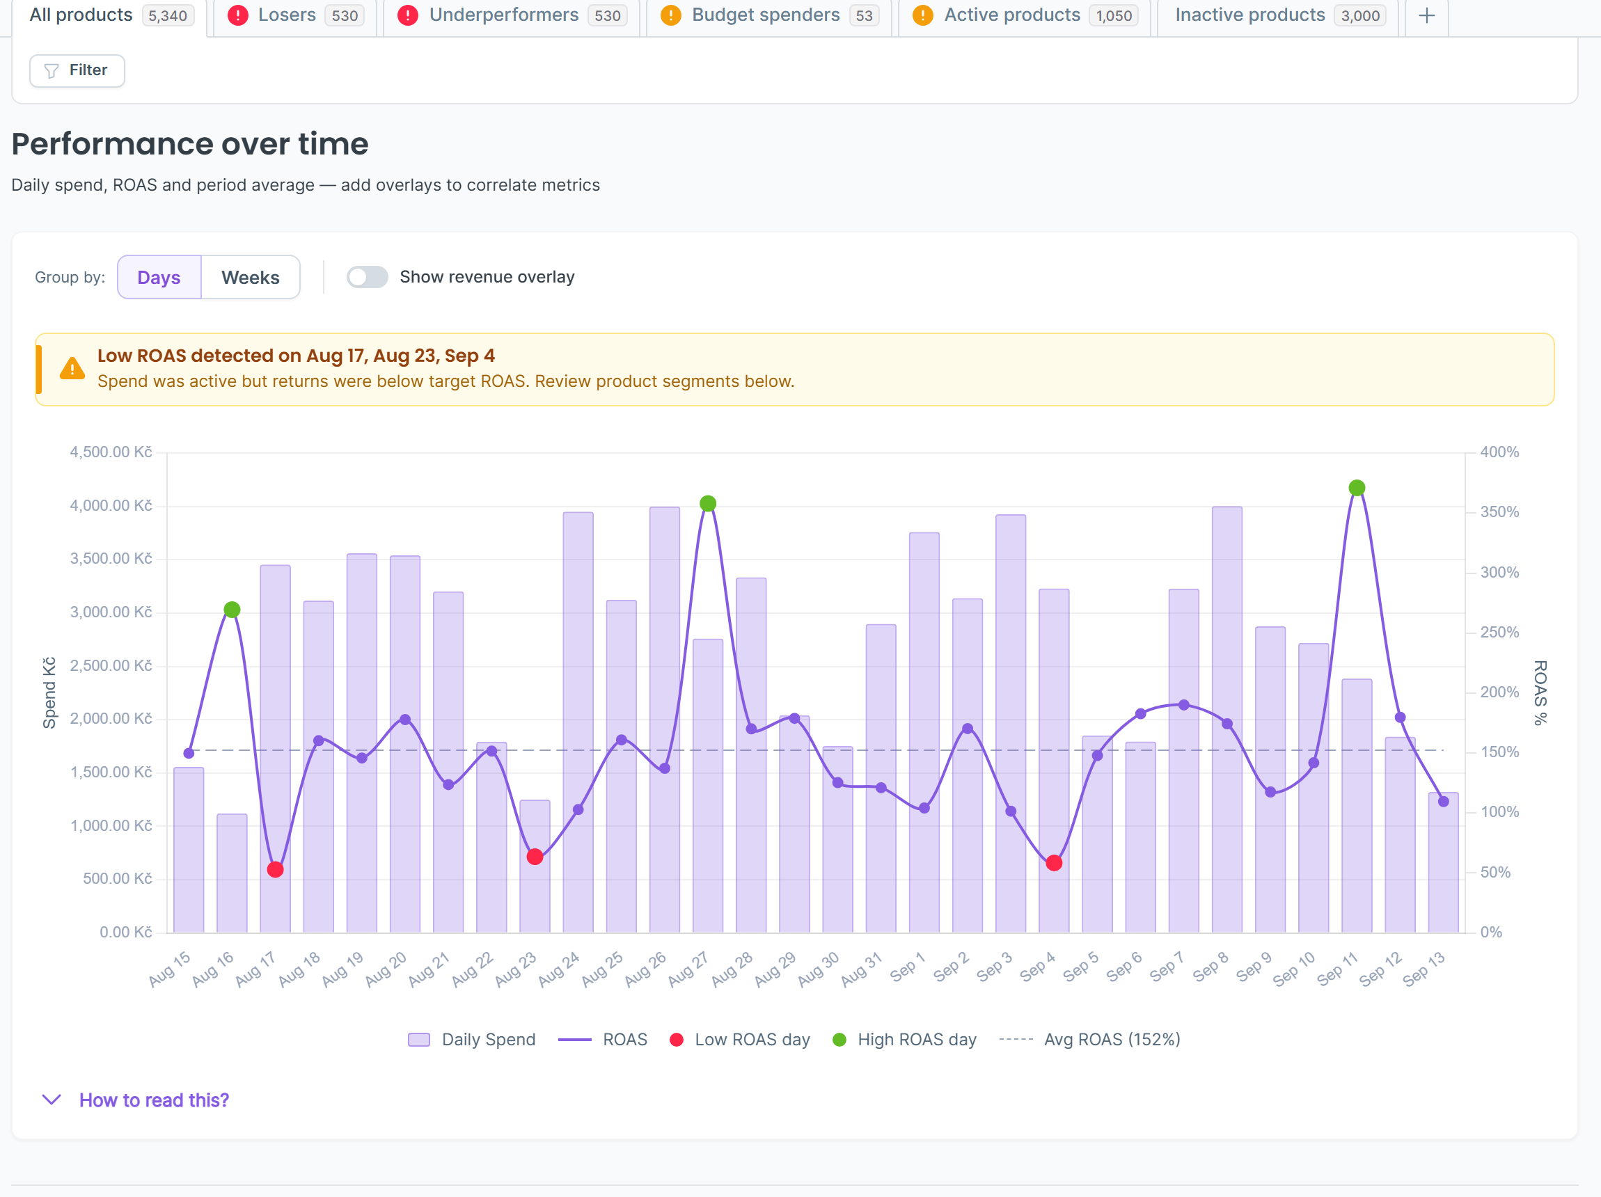Select the red low ROAS point on Sep 4
The height and width of the screenshot is (1197, 1601).
1054,863
